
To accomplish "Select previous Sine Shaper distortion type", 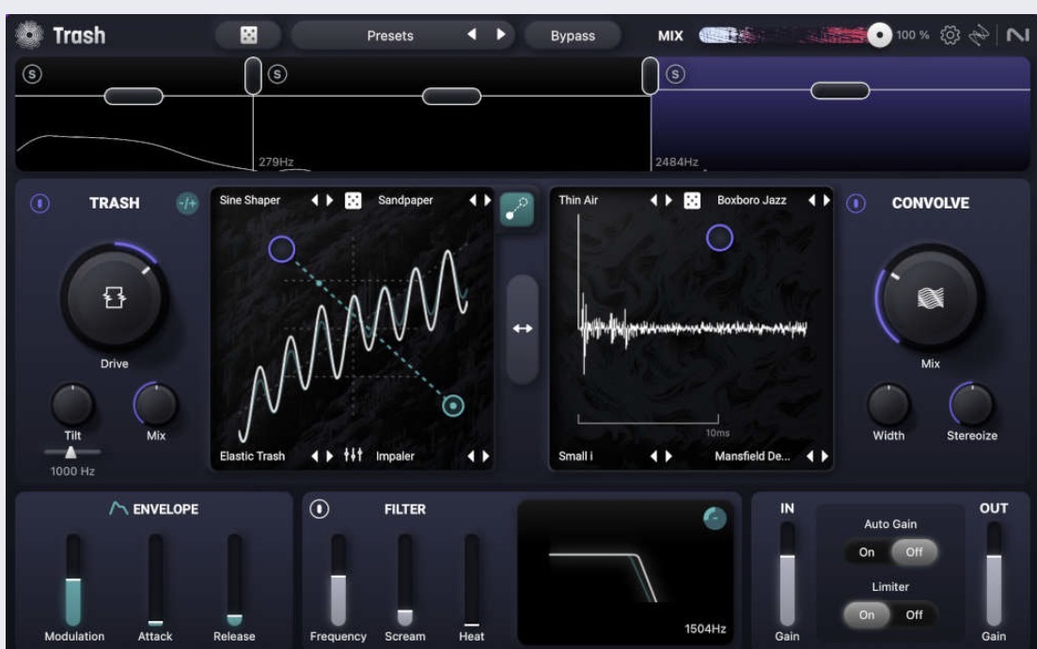I will pyautogui.click(x=315, y=200).
